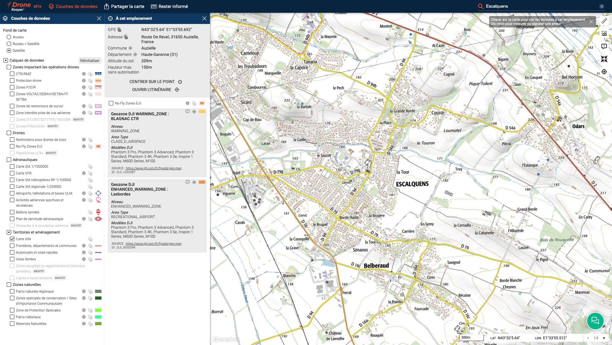Show info for Parcs naturels régionaux
This screenshot has width=612, height=345.
tap(84, 291)
